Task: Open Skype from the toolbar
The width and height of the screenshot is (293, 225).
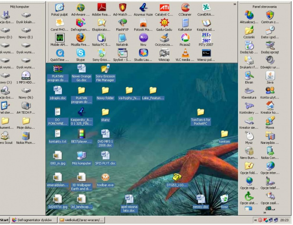Action: 80,55
